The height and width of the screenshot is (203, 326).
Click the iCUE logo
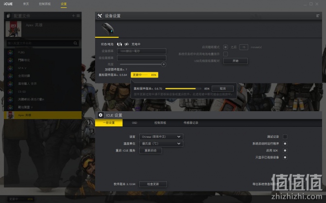pyautogui.click(x=8, y=4)
